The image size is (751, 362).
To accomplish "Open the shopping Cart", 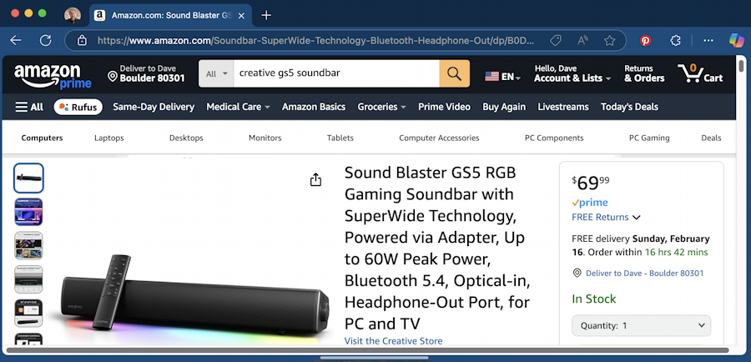I will coord(701,73).
